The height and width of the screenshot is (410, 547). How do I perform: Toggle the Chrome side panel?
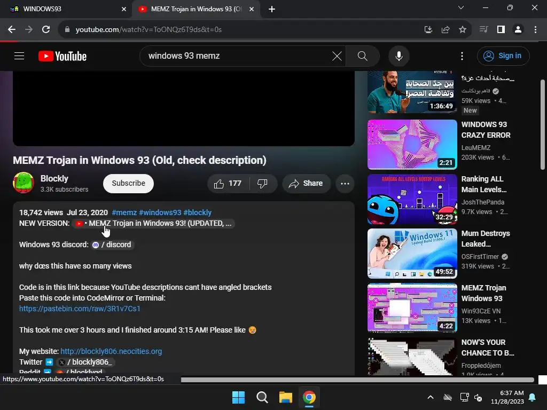501,30
